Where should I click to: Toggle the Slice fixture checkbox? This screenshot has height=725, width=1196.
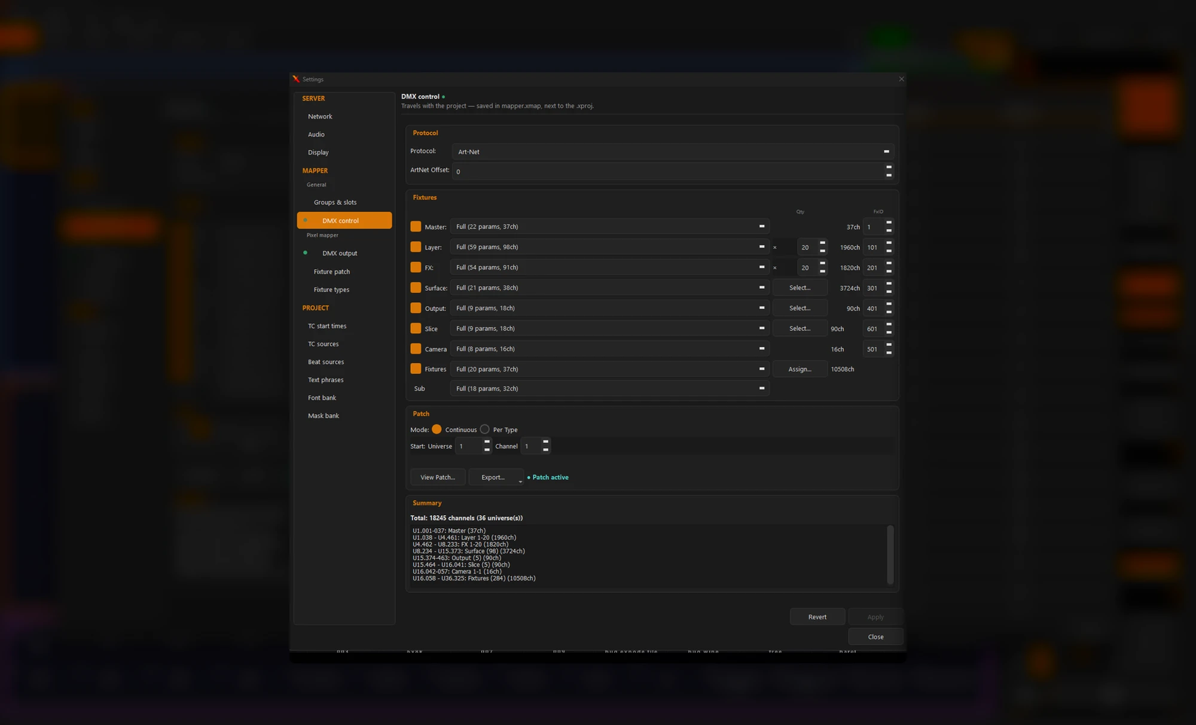click(x=416, y=328)
